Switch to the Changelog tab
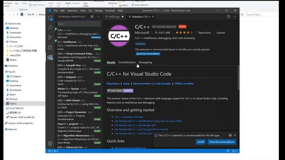Image resolution: width=285 pixels, height=160 pixels. tap(145, 62)
